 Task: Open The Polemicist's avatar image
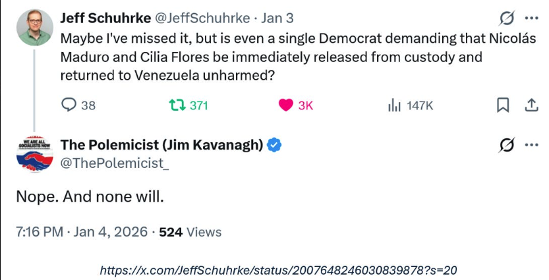35,155
